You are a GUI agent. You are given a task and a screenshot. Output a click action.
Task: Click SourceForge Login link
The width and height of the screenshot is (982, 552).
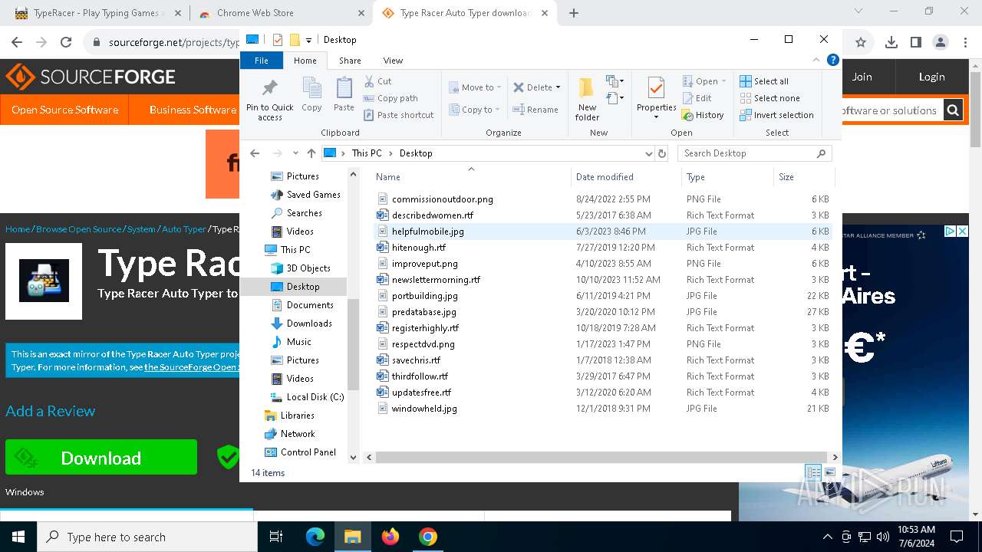click(x=931, y=77)
